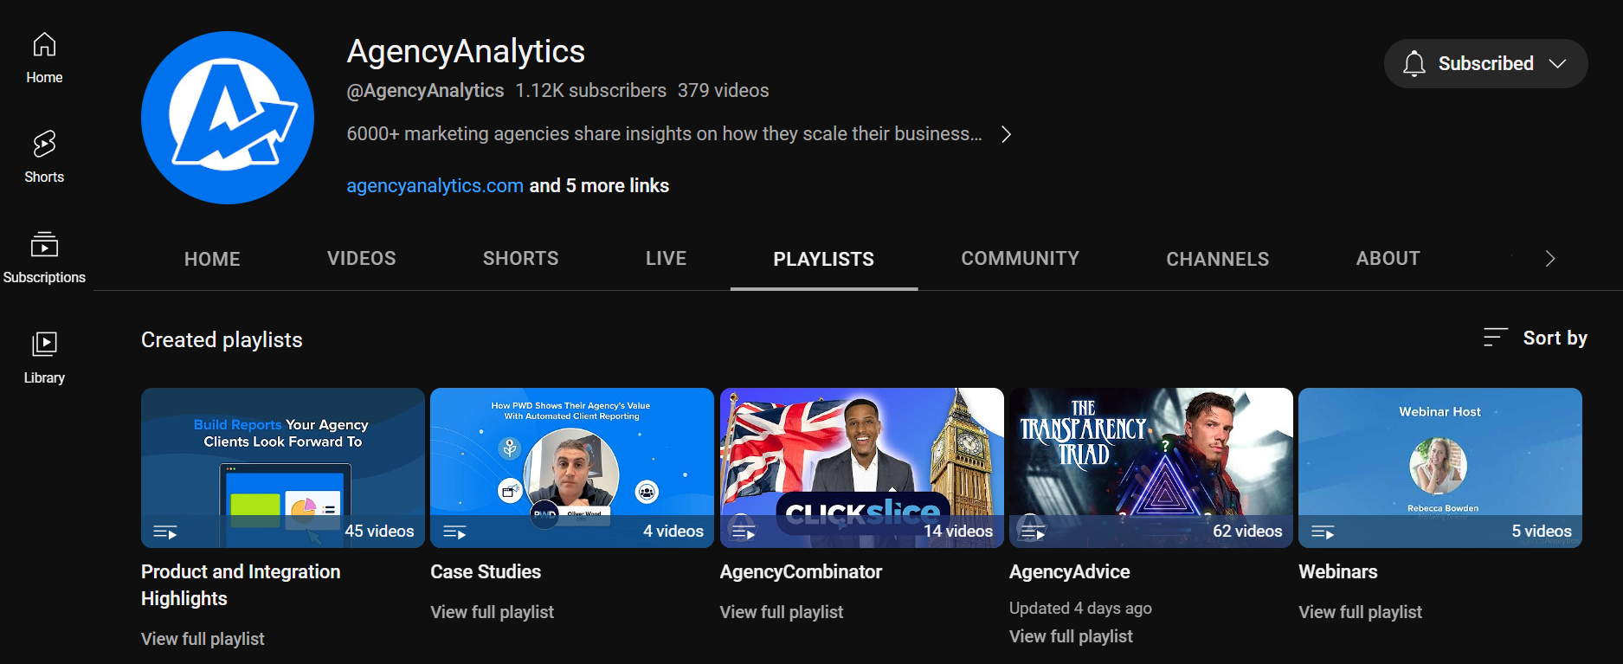Screen dimensions: 1623x664
Task: Switch to the HOME tab
Action: (212, 259)
